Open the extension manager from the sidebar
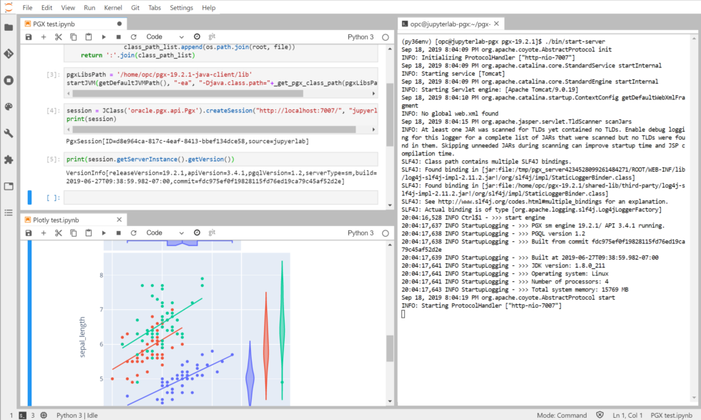The width and height of the screenshot is (701, 420). (9, 160)
